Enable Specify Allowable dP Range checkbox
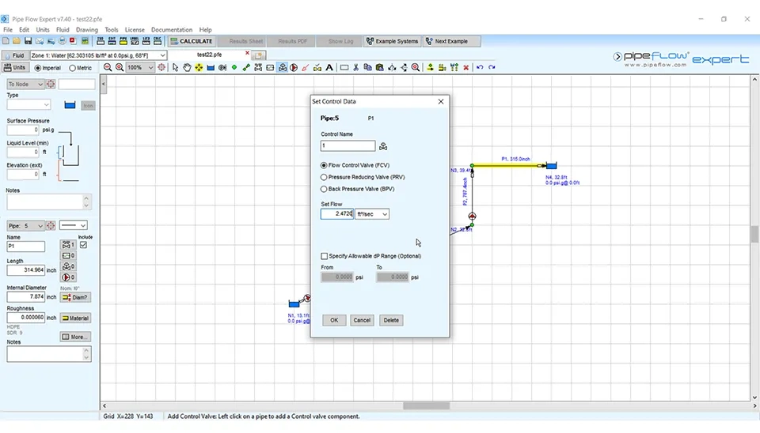 click(x=325, y=256)
